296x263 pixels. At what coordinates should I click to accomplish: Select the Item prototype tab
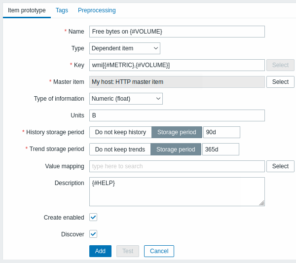pos(27,10)
